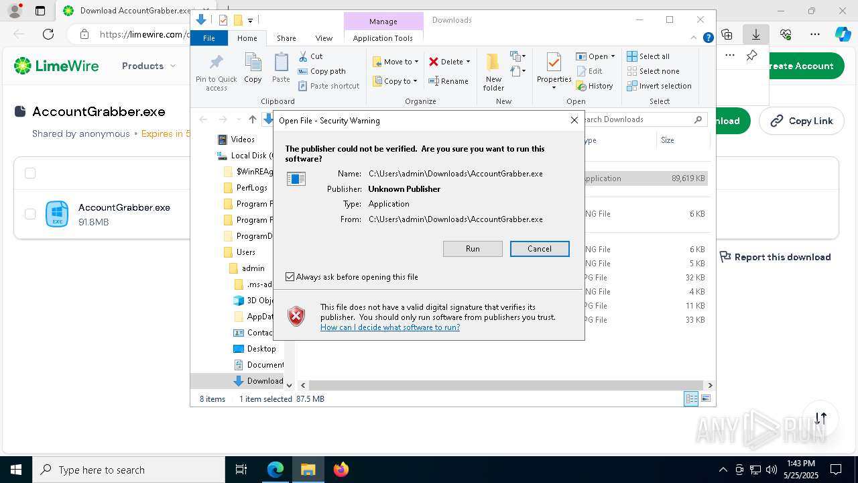Select Cut in Clipboard group
858x483 pixels.
pos(311,56)
